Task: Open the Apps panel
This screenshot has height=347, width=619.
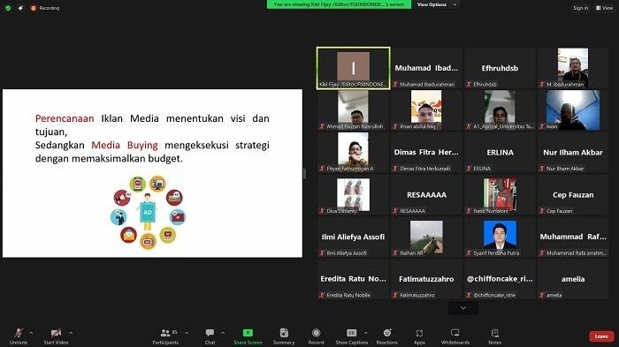Action: (x=419, y=336)
